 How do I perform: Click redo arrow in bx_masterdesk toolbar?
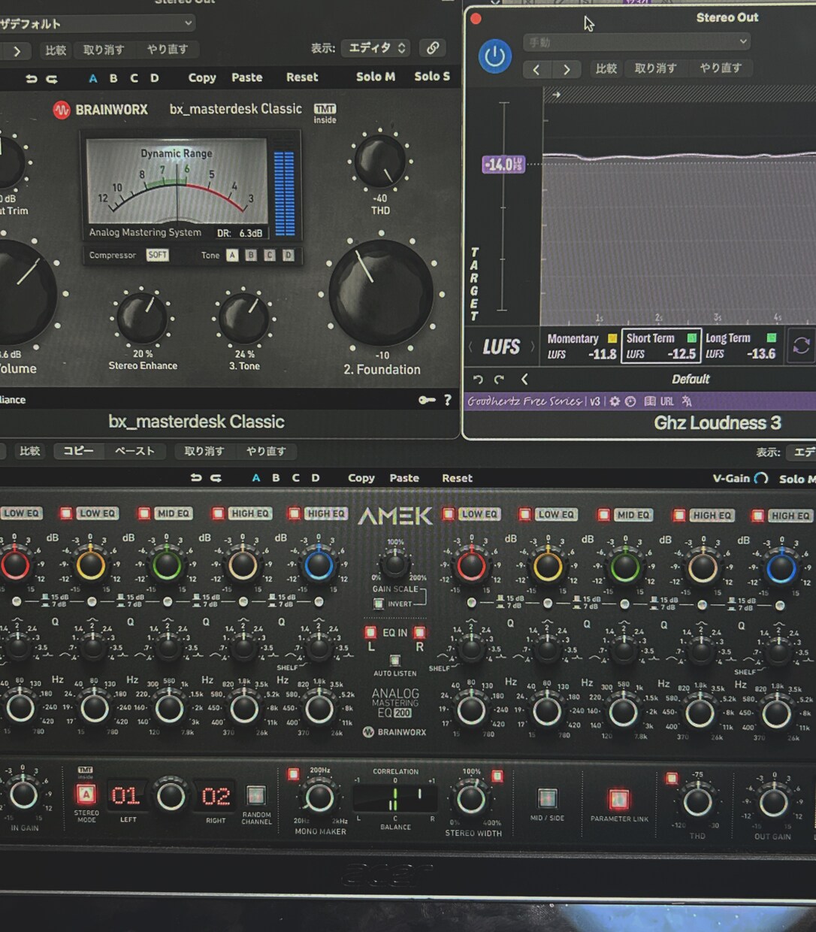pos(52,78)
